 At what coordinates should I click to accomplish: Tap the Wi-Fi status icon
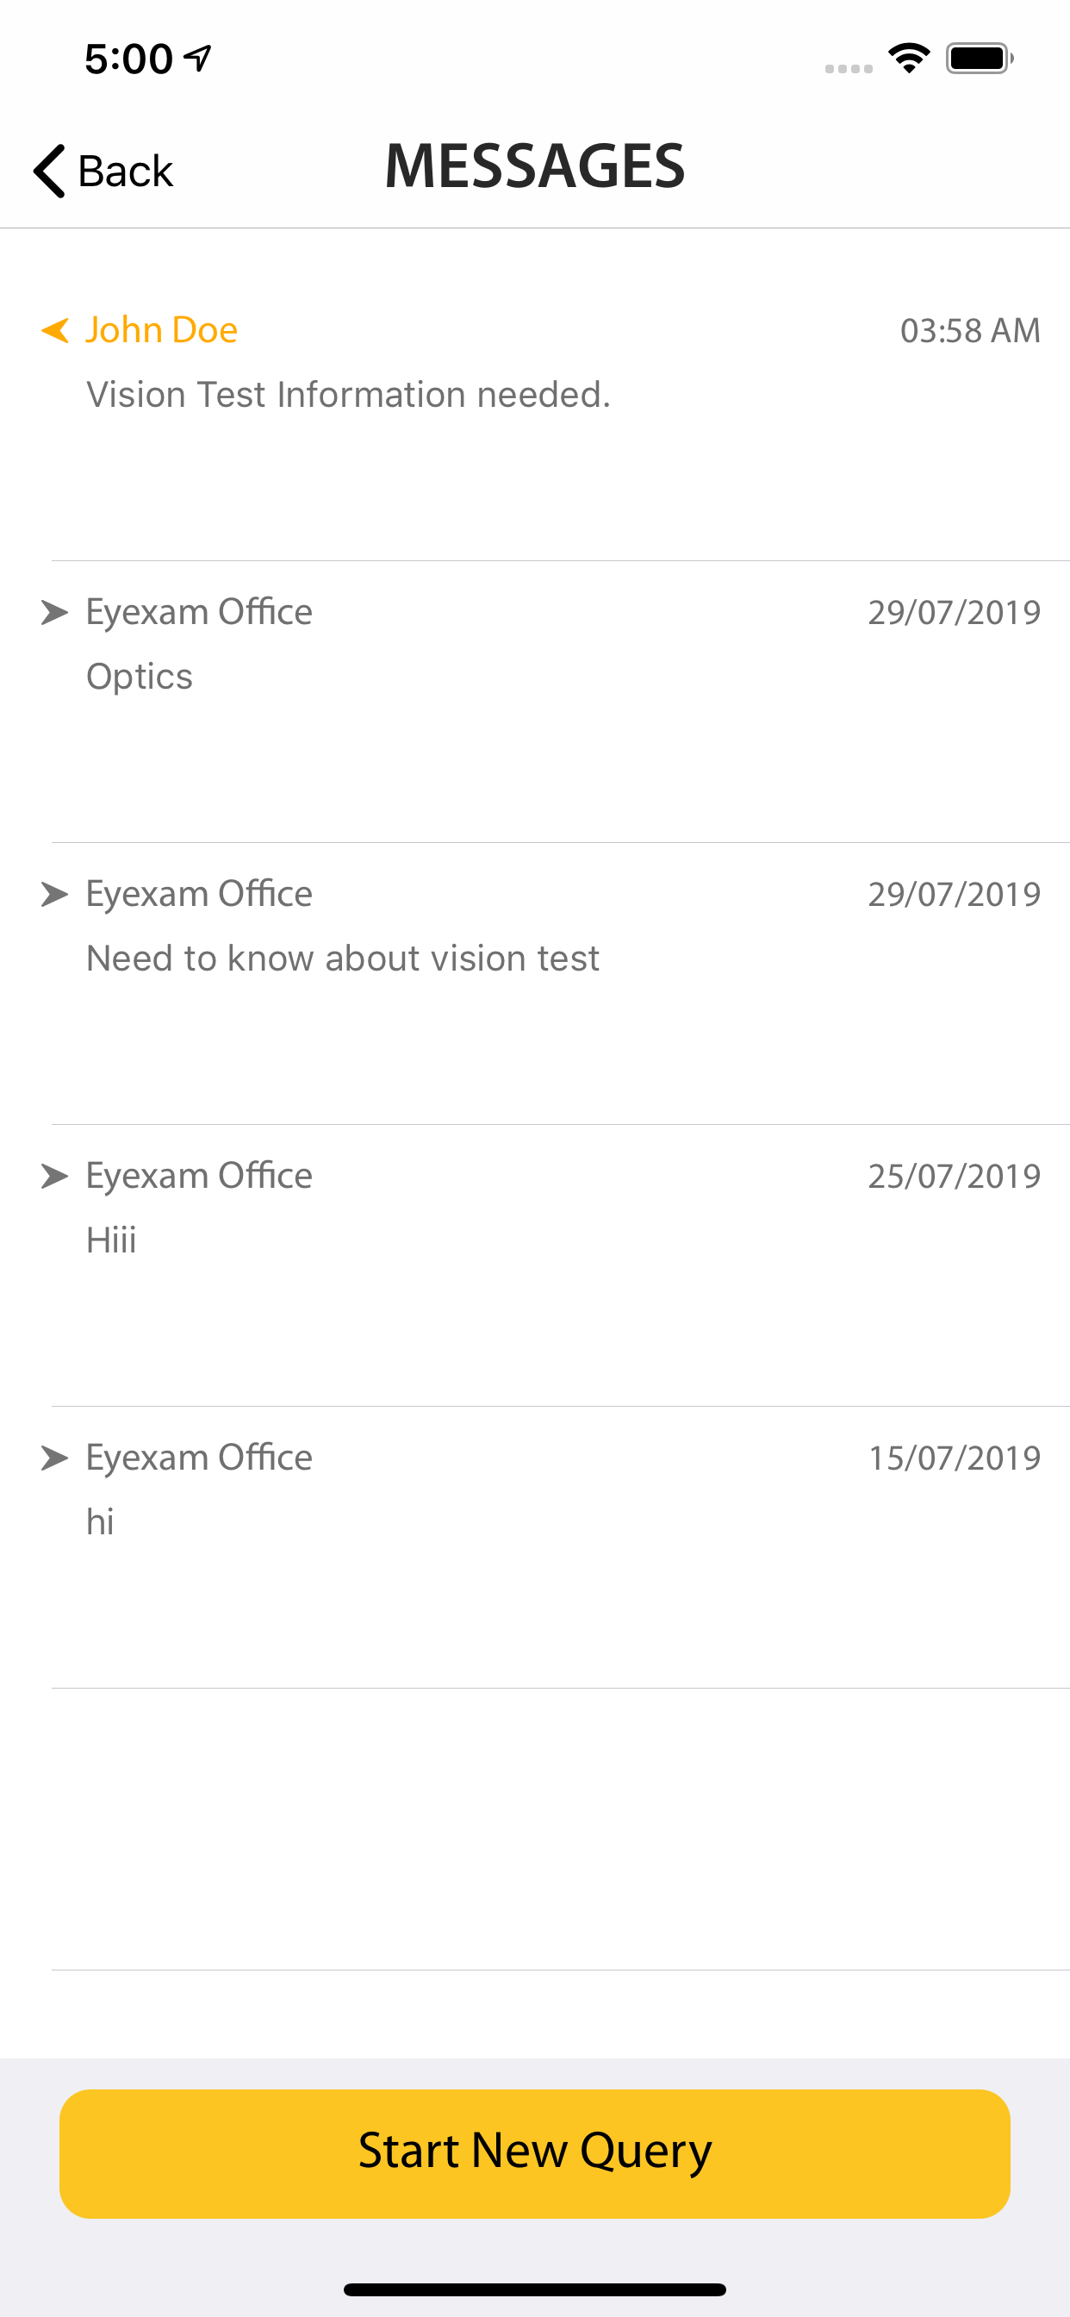(x=908, y=59)
